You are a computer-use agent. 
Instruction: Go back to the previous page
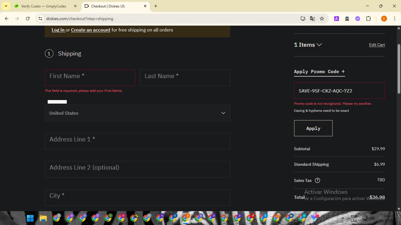[x=7, y=19]
